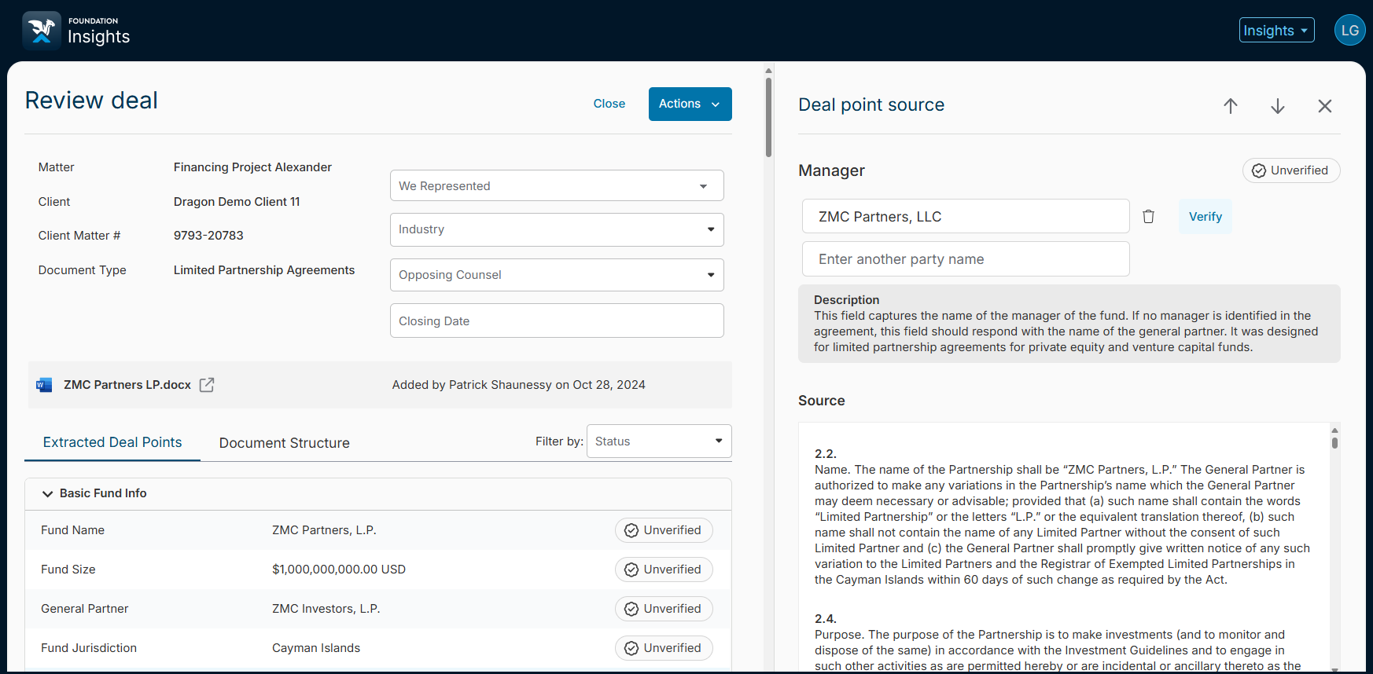Click the Word document file icon
1373x674 pixels.
click(x=44, y=385)
